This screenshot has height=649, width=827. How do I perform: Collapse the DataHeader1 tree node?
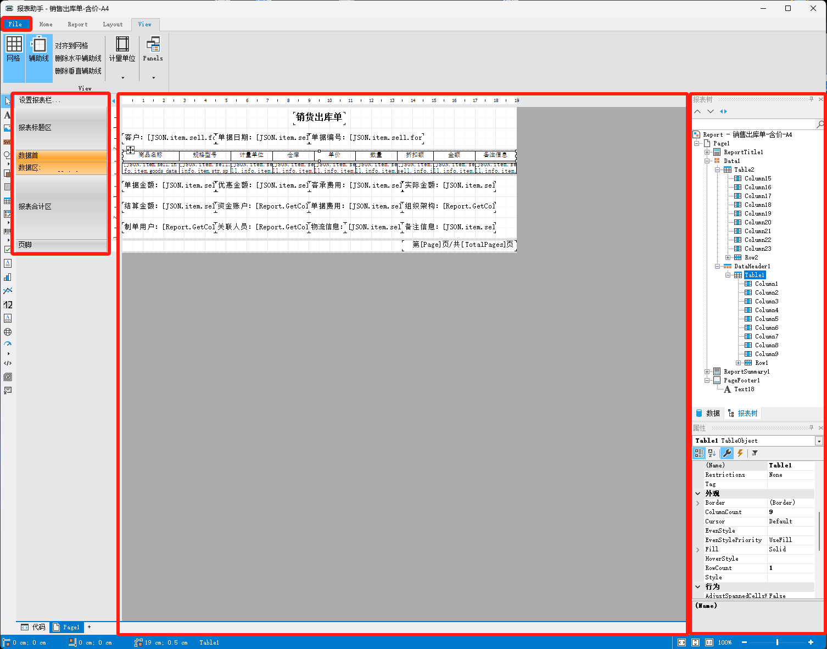[718, 266]
